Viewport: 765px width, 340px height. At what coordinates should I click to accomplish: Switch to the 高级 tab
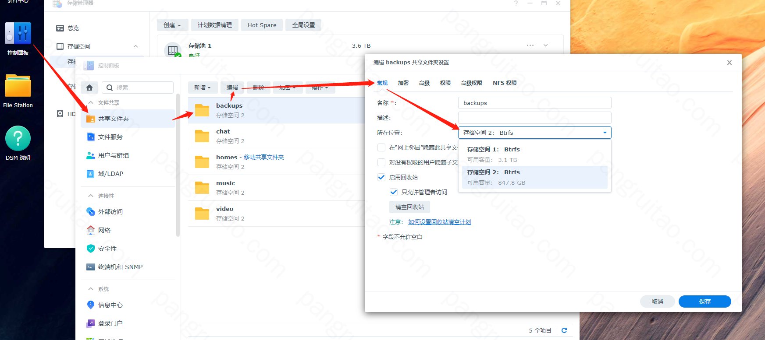[424, 83]
